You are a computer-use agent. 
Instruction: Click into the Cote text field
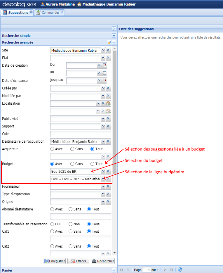tap(80, 134)
